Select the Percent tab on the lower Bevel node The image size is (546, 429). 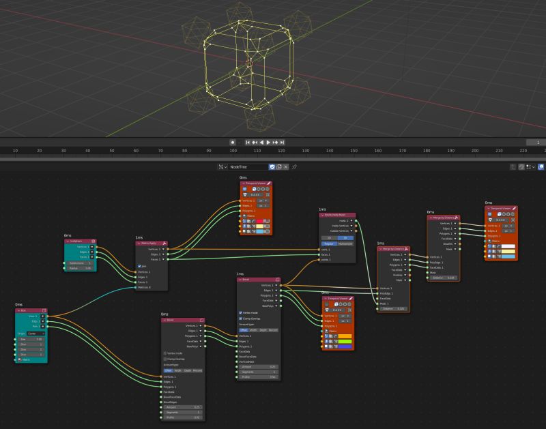(197, 370)
